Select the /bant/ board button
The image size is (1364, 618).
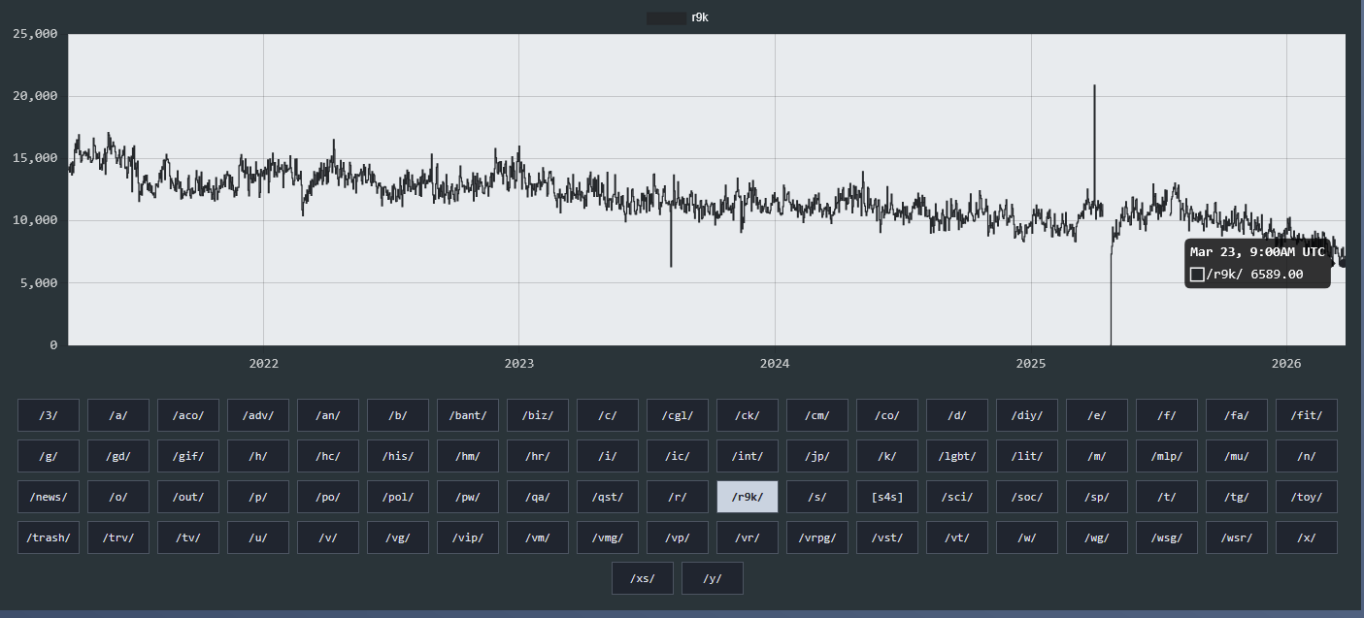(468, 415)
